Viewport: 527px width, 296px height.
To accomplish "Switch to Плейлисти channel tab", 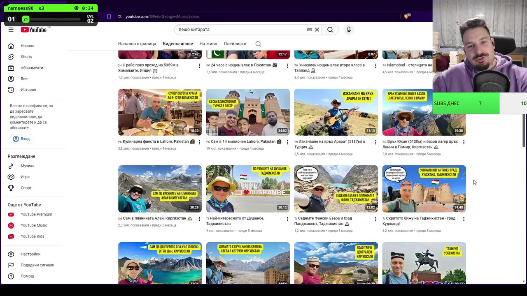I will click(235, 44).
